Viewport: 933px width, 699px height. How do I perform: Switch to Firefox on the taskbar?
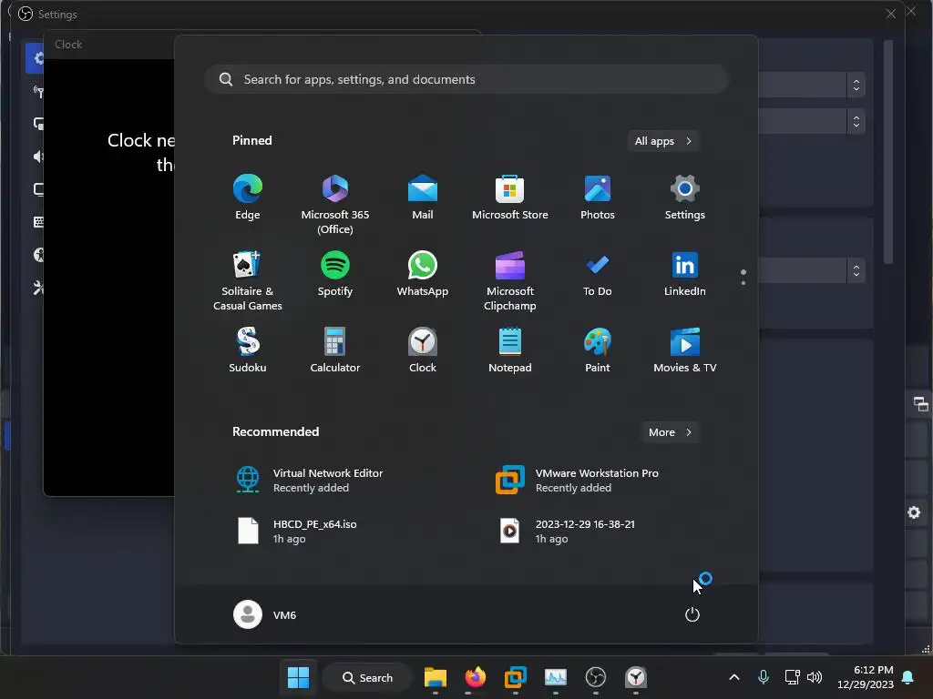(x=475, y=677)
